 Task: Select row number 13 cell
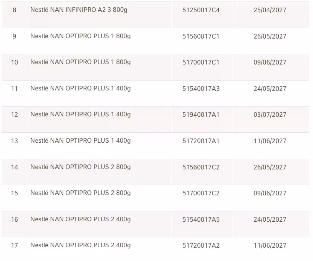point(15,141)
